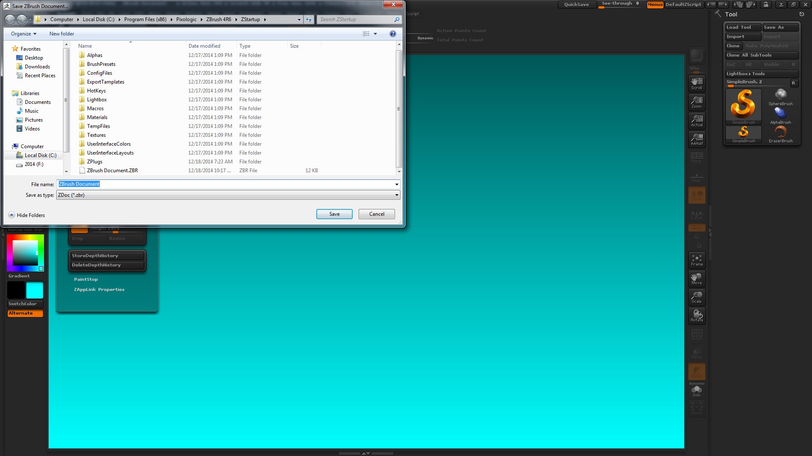Click the interface lock icon

(x=766, y=5)
